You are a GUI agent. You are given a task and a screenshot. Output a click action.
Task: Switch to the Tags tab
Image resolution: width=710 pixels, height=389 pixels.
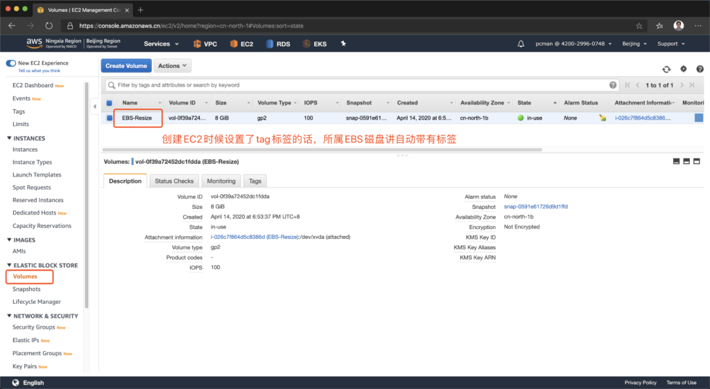tap(255, 181)
